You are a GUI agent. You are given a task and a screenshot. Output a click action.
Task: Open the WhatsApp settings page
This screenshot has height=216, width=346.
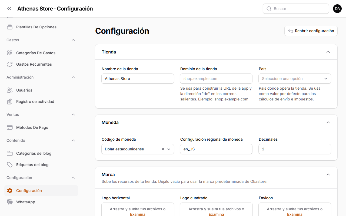pos(41,202)
